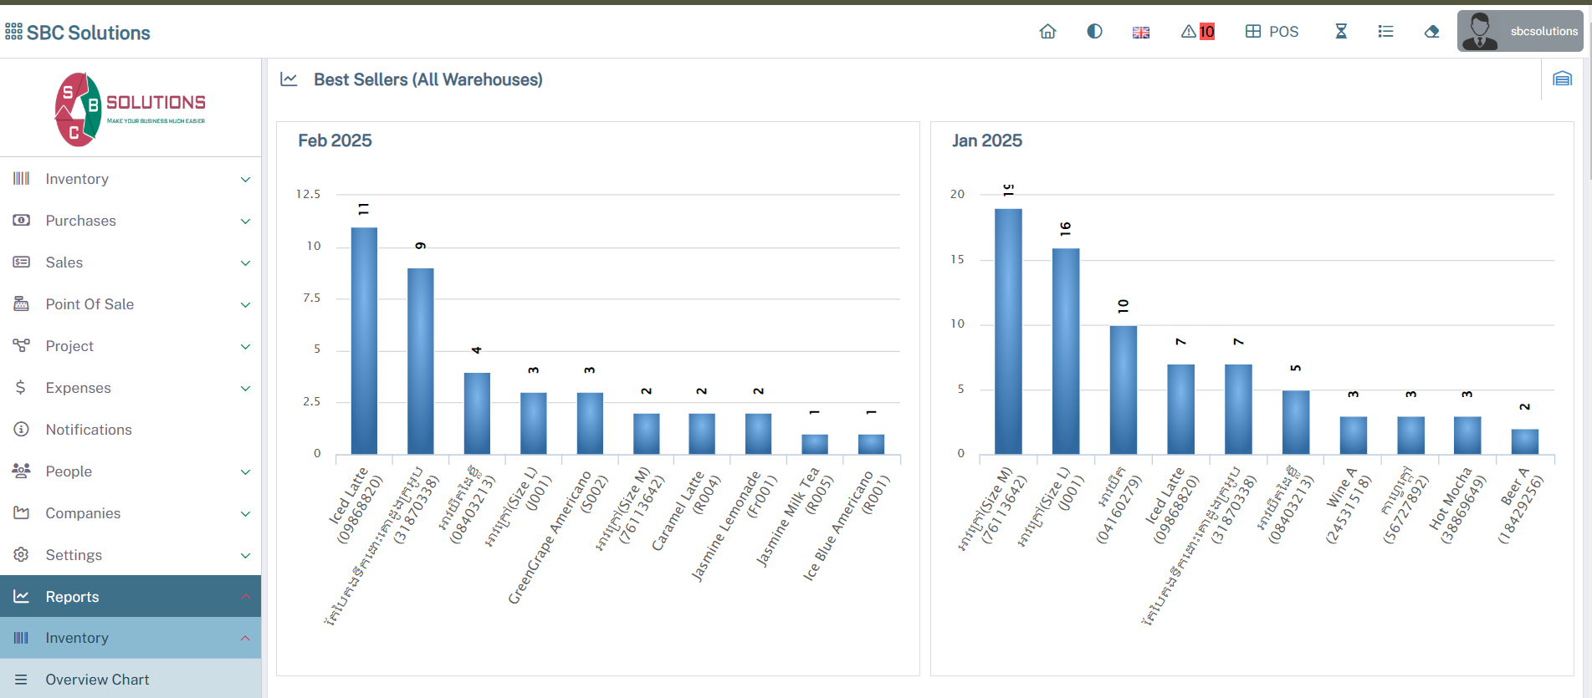Click the SBC Solutions logo image
The height and width of the screenshot is (698, 1592).
click(130, 110)
